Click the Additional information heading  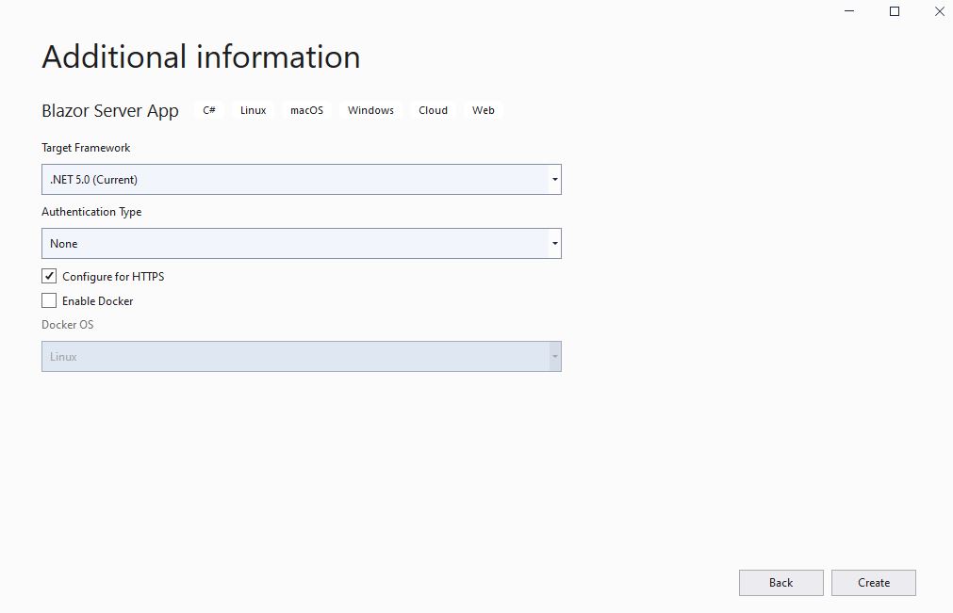coord(201,57)
